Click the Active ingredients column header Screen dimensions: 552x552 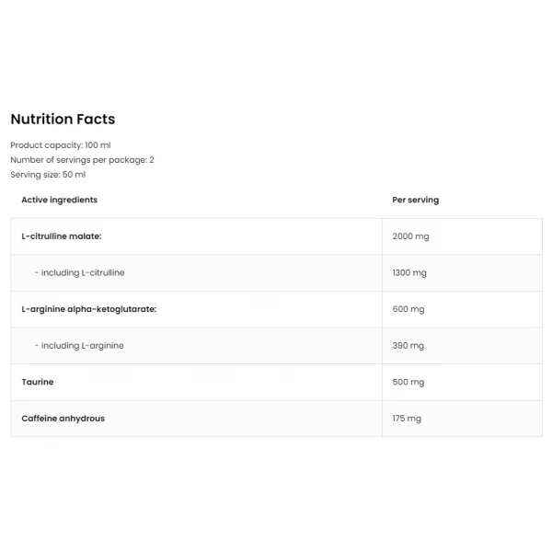point(60,200)
